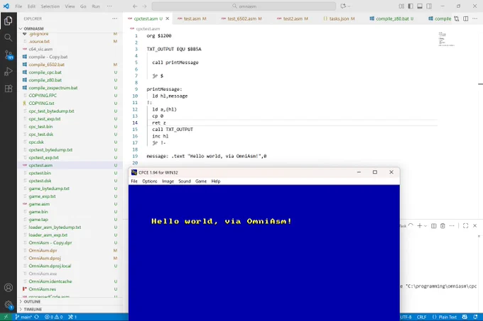Open Copilot chat dropdown in title bar
483x321 pixels.
(x=349, y=6)
